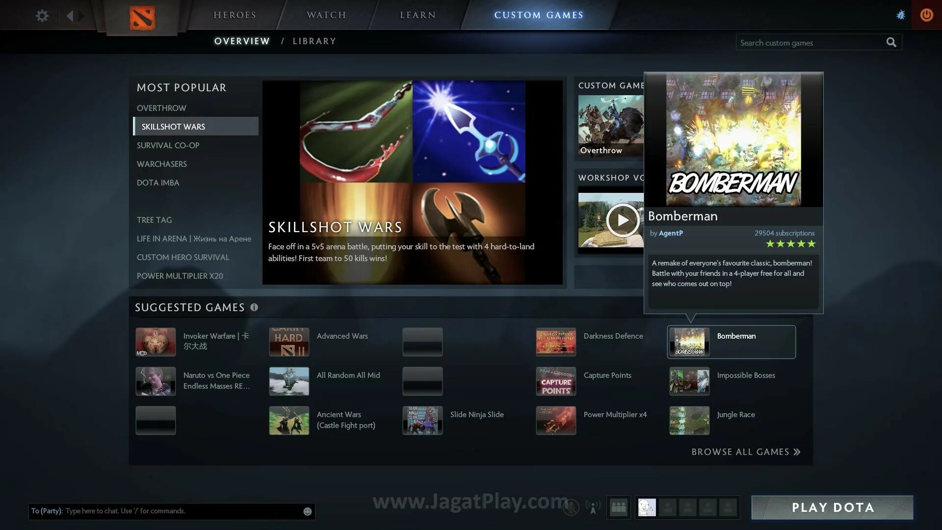Toggle the voice broadcast tower icon
This screenshot has width=942, height=530.
pos(593,507)
